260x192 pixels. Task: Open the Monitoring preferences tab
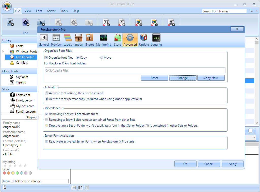point(104,40)
